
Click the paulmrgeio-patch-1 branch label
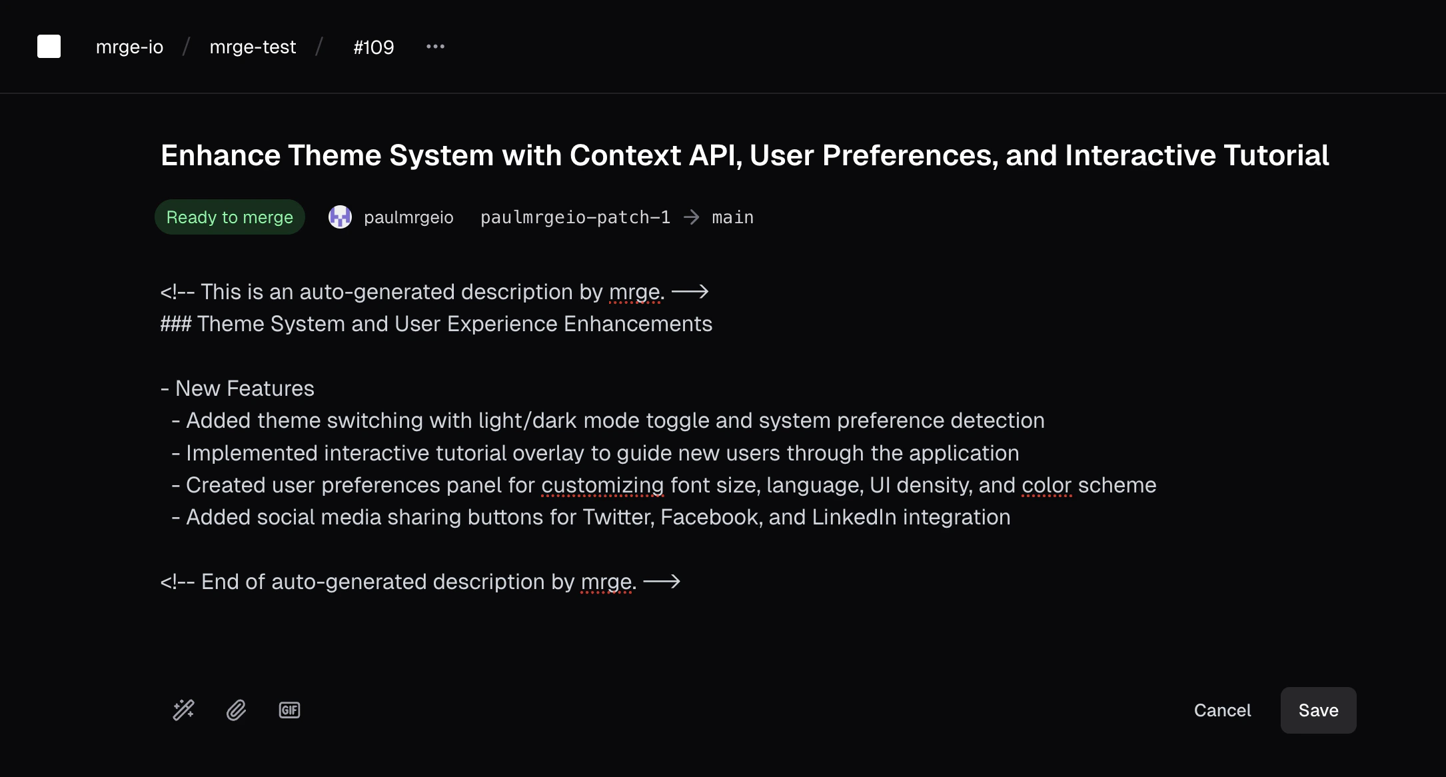[575, 217]
